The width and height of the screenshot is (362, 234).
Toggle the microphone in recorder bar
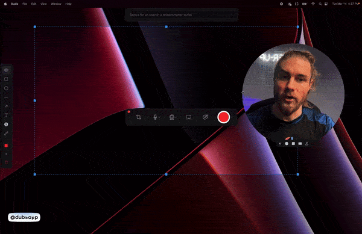click(155, 117)
